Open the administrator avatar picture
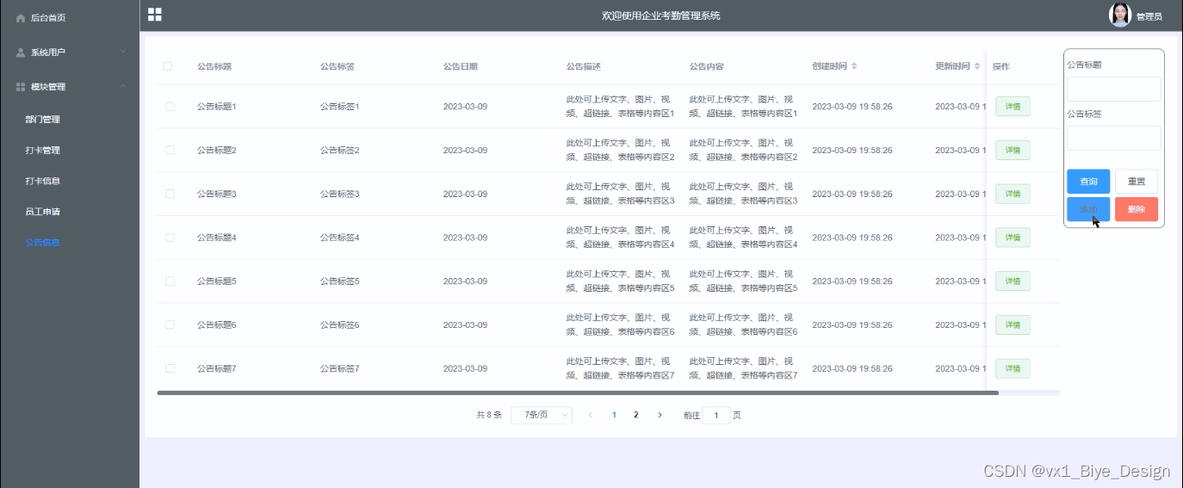Image resolution: width=1183 pixels, height=488 pixels. [x=1120, y=15]
